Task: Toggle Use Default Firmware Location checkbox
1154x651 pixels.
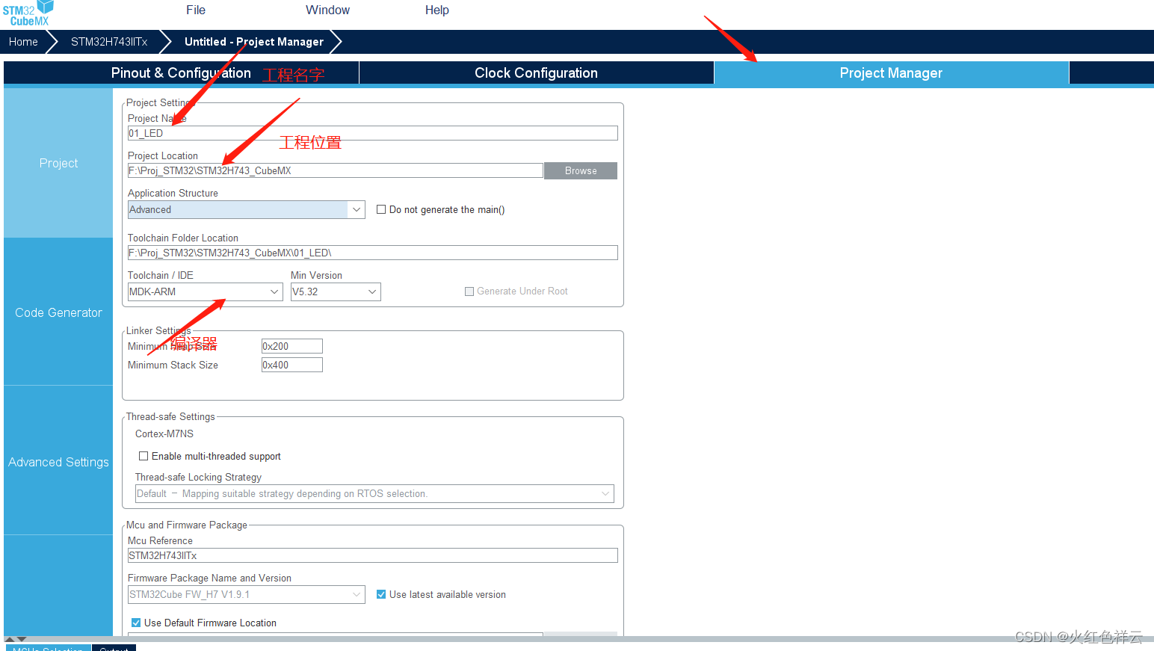Action: pyautogui.click(x=136, y=623)
